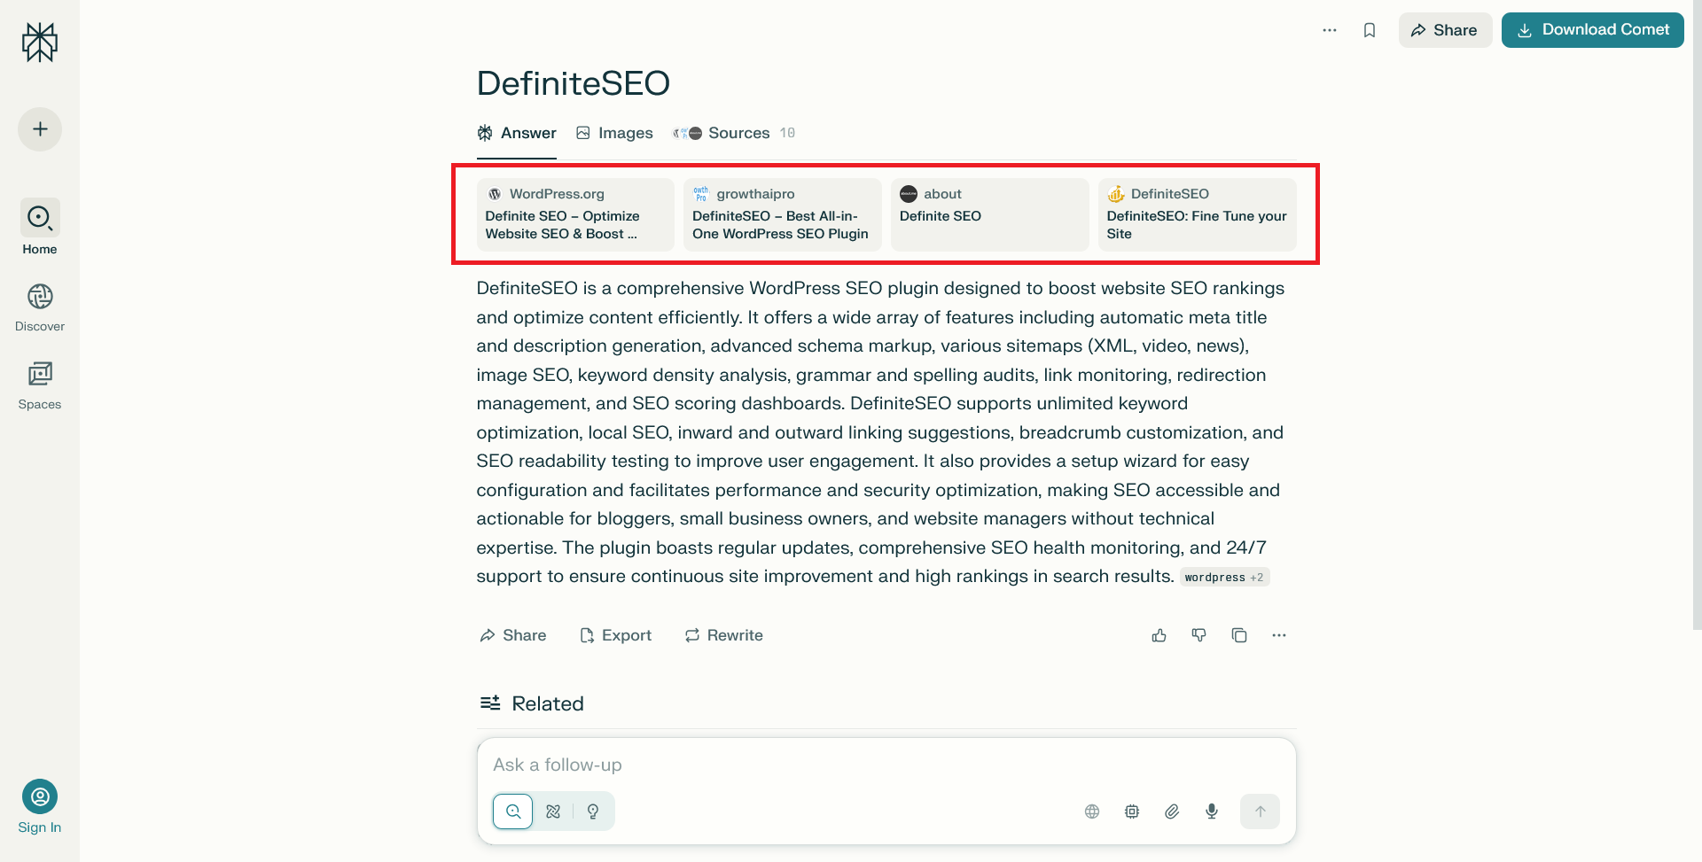
Task: Open Discover in the sidebar
Action: click(40, 307)
